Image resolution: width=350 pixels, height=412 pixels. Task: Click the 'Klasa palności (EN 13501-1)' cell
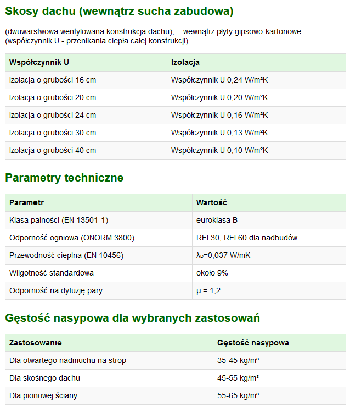pyautogui.click(x=59, y=220)
